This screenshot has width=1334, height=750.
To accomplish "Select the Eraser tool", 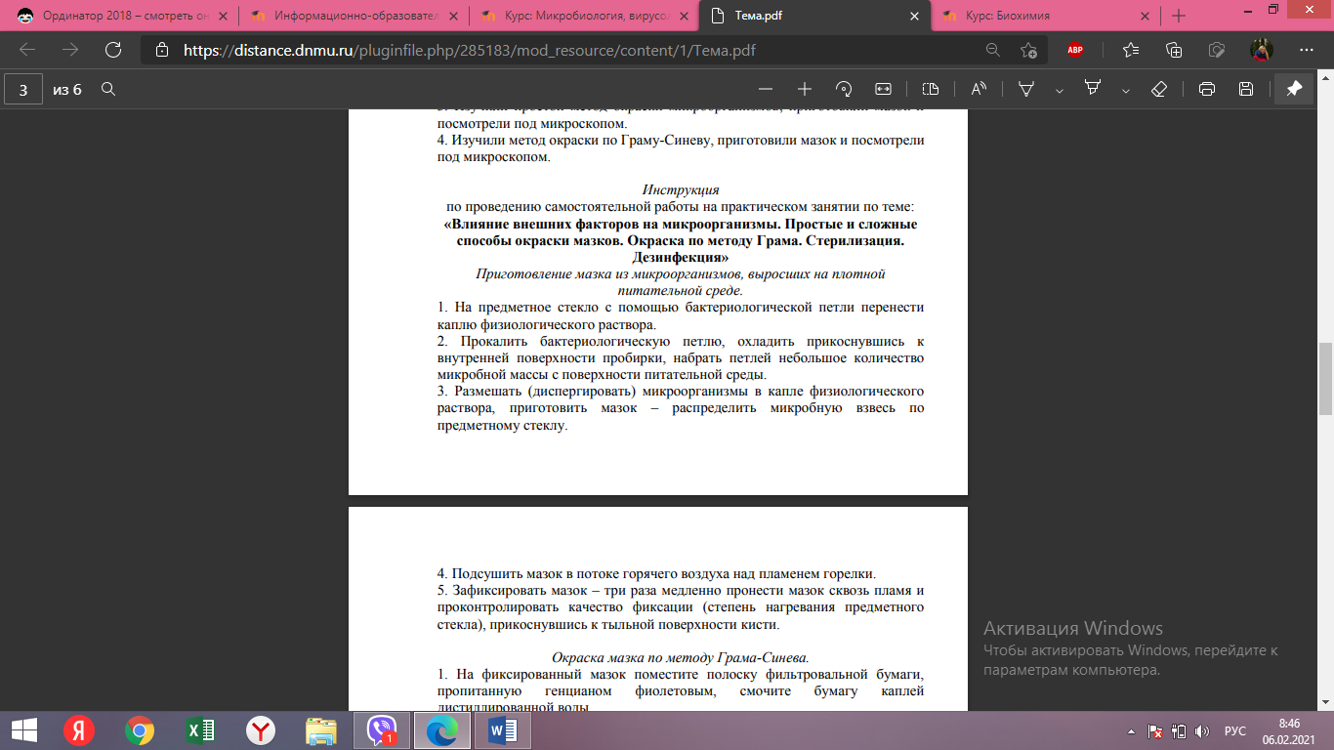I will click(x=1159, y=89).
